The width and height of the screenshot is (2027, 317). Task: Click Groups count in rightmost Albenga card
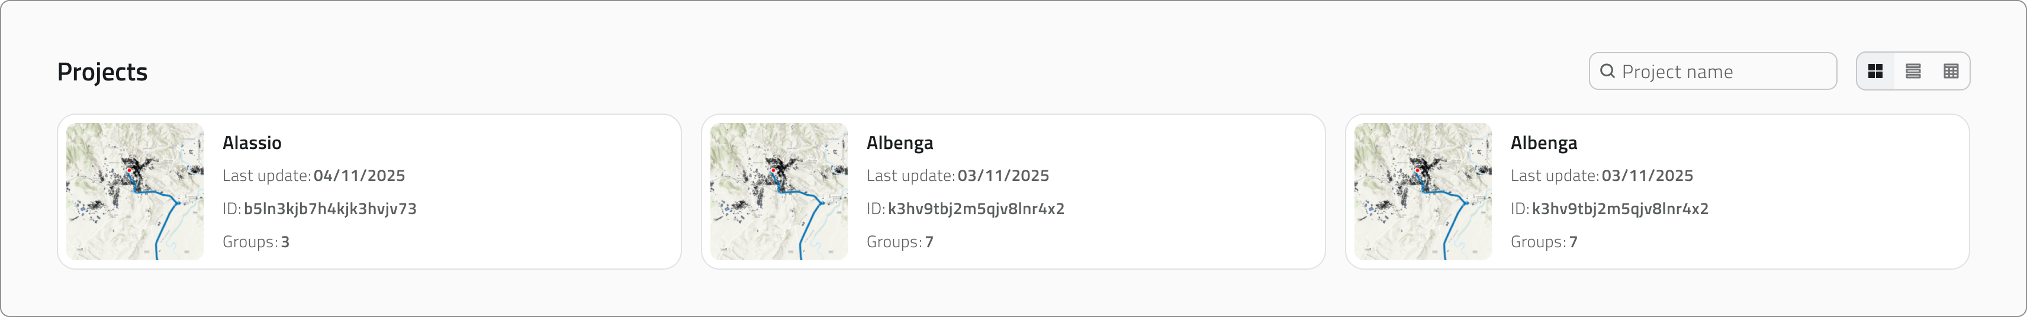tap(1573, 241)
